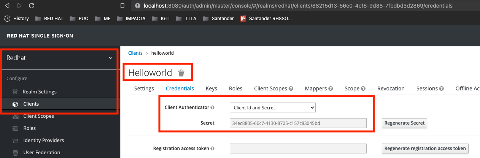Viewport: 480px width, 158px height.
Task: Open the History bookmark
Action: click(x=17, y=18)
